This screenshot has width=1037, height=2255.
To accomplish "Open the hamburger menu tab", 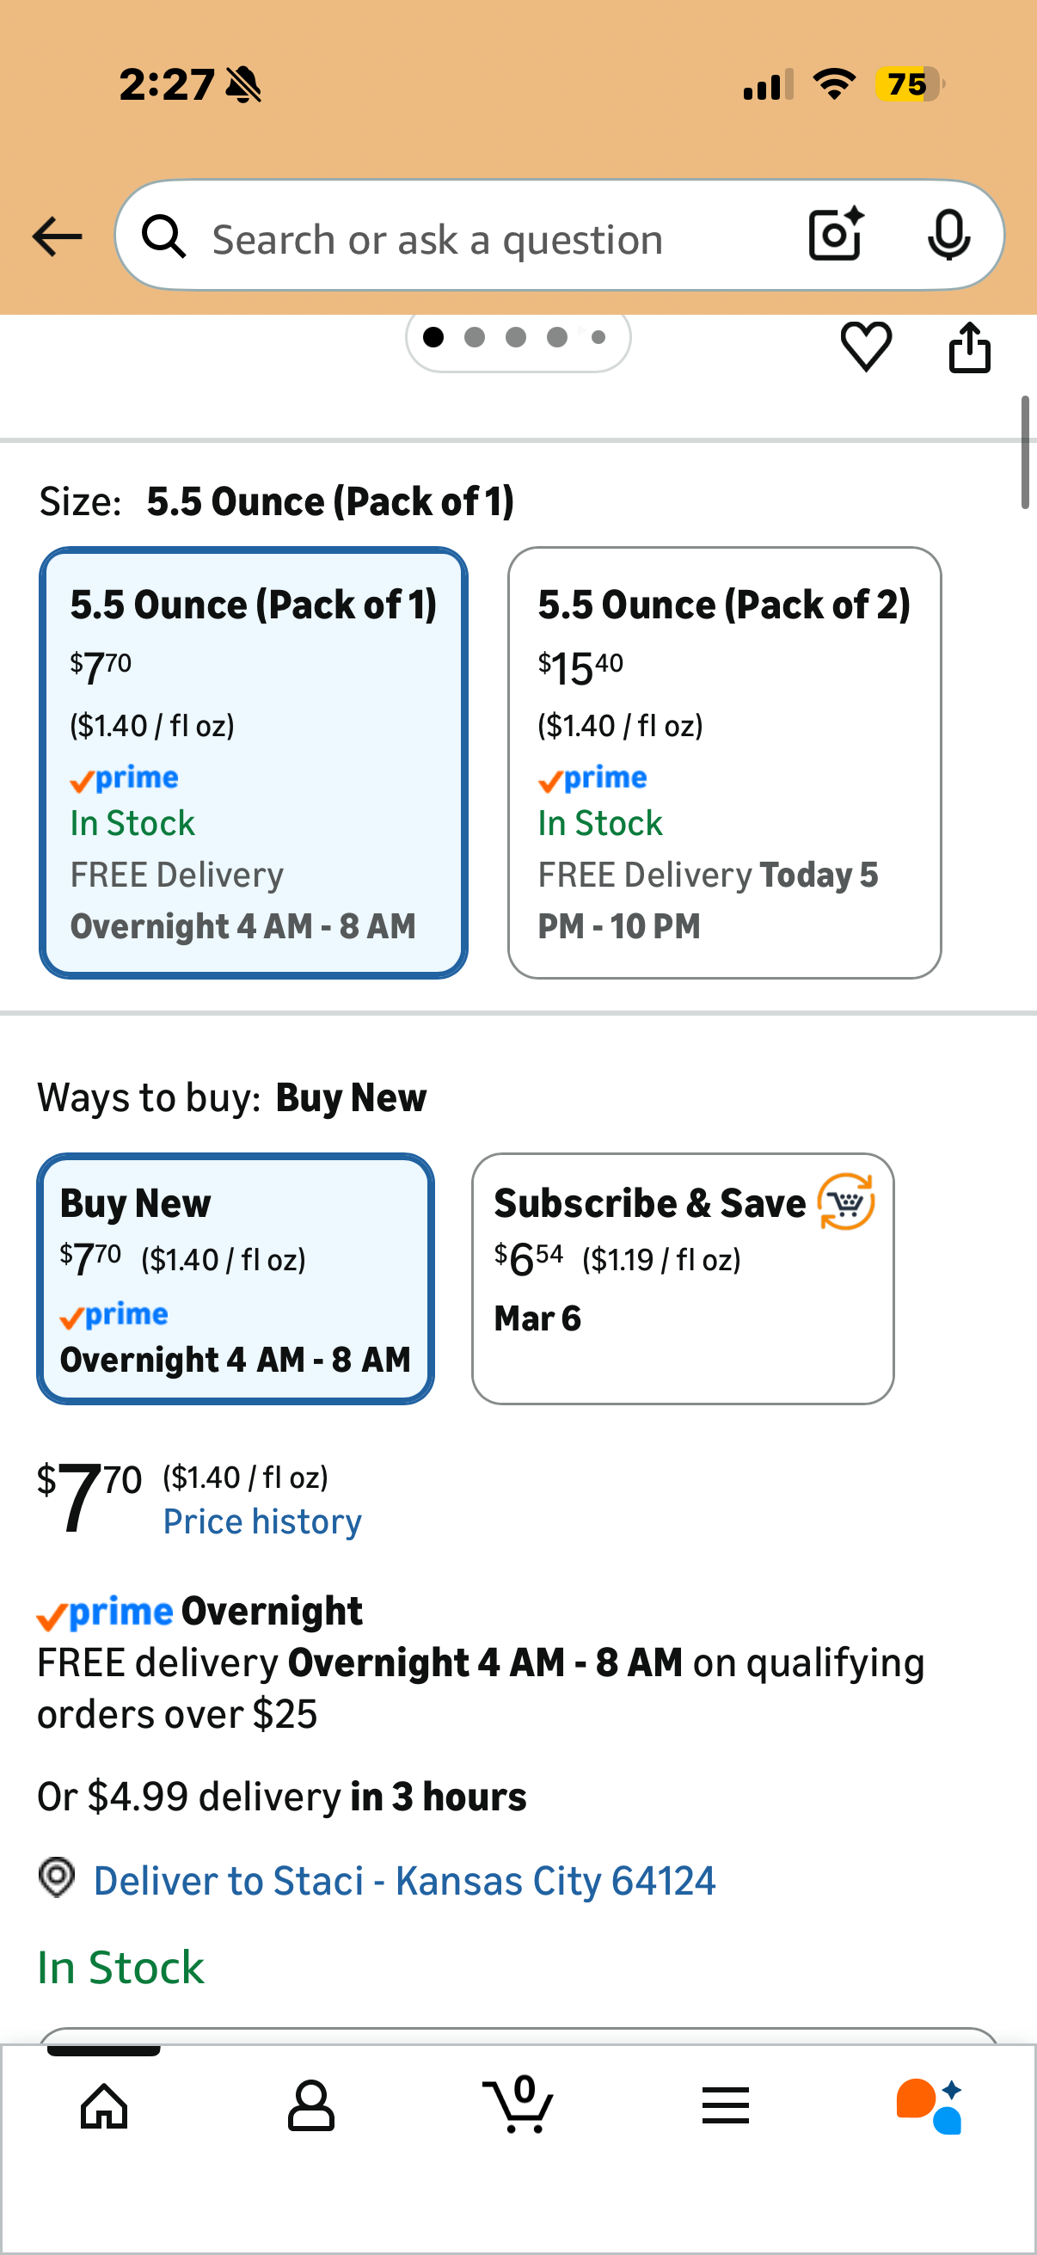I will pos(726,2104).
